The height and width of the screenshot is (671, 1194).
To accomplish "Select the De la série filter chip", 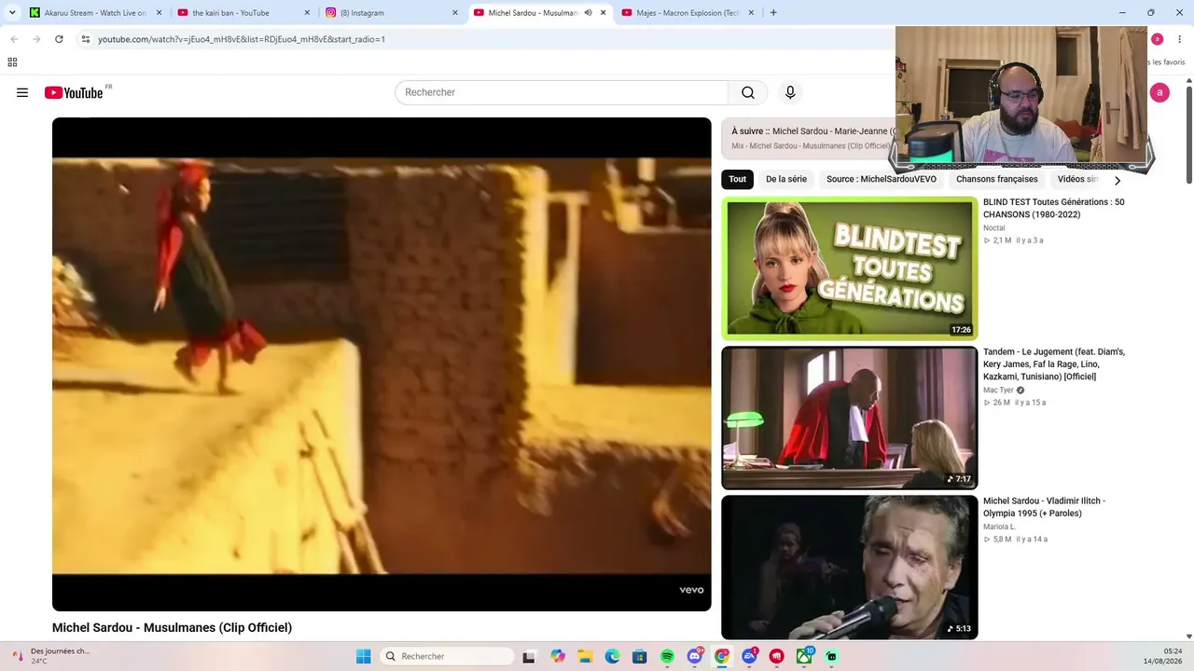I will (x=786, y=179).
